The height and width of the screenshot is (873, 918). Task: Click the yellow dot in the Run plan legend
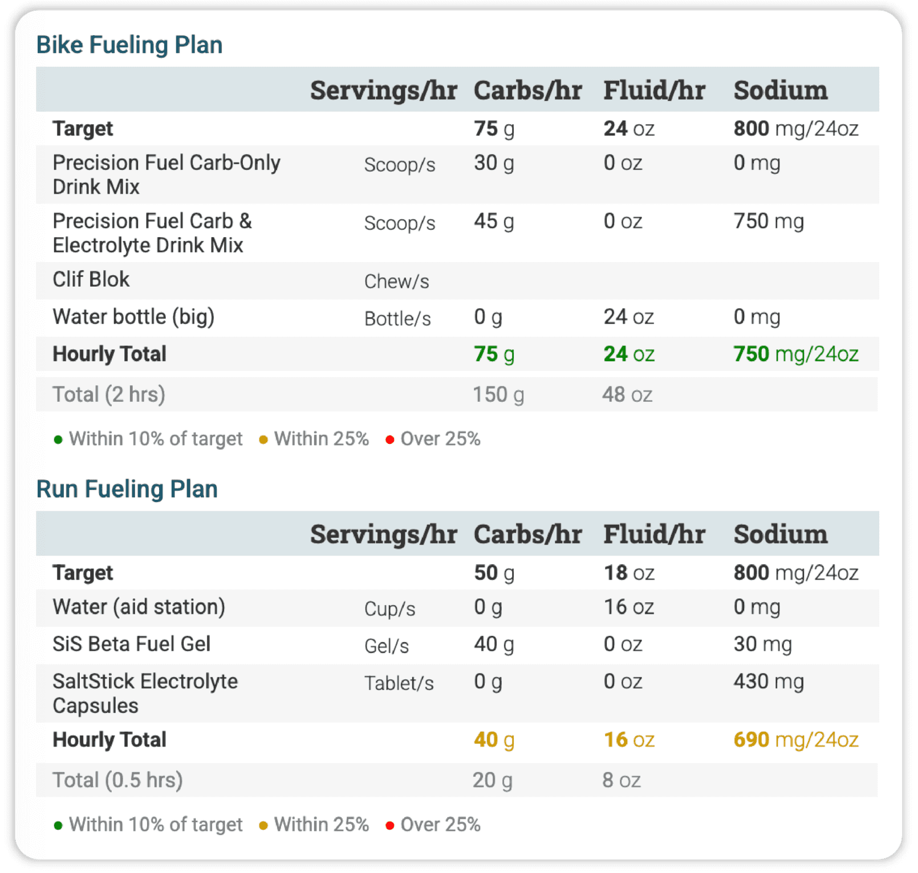pyautogui.click(x=263, y=826)
